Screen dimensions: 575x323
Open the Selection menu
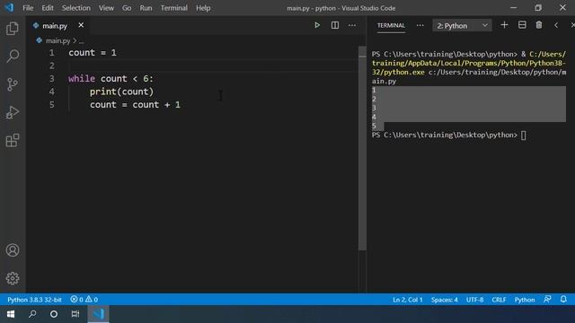coord(75,8)
